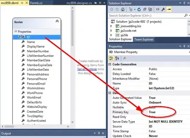The width and height of the screenshot is (190, 138).
Task: Switch to the Form1.cs tab
Action: (x=36, y=3)
